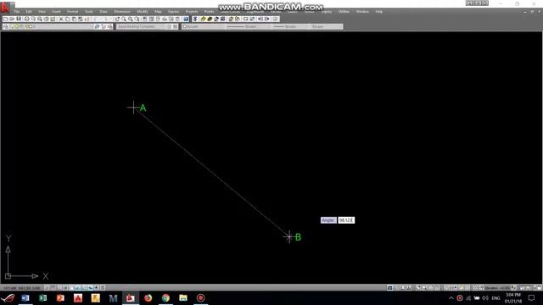This screenshot has width=543, height=305.
Task: Open the Insert menu
Action: click(x=56, y=12)
